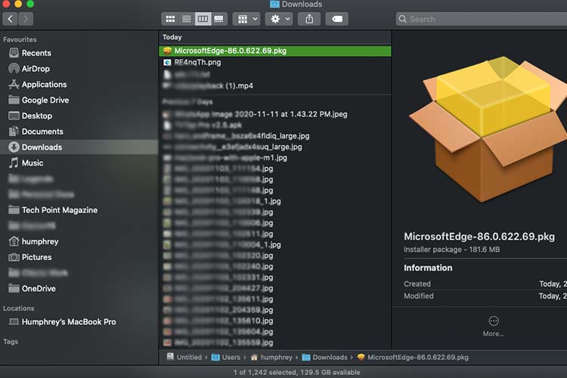Select the file ending v2.5.apk
Viewport: 567px width, 378px height.
point(275,125)
